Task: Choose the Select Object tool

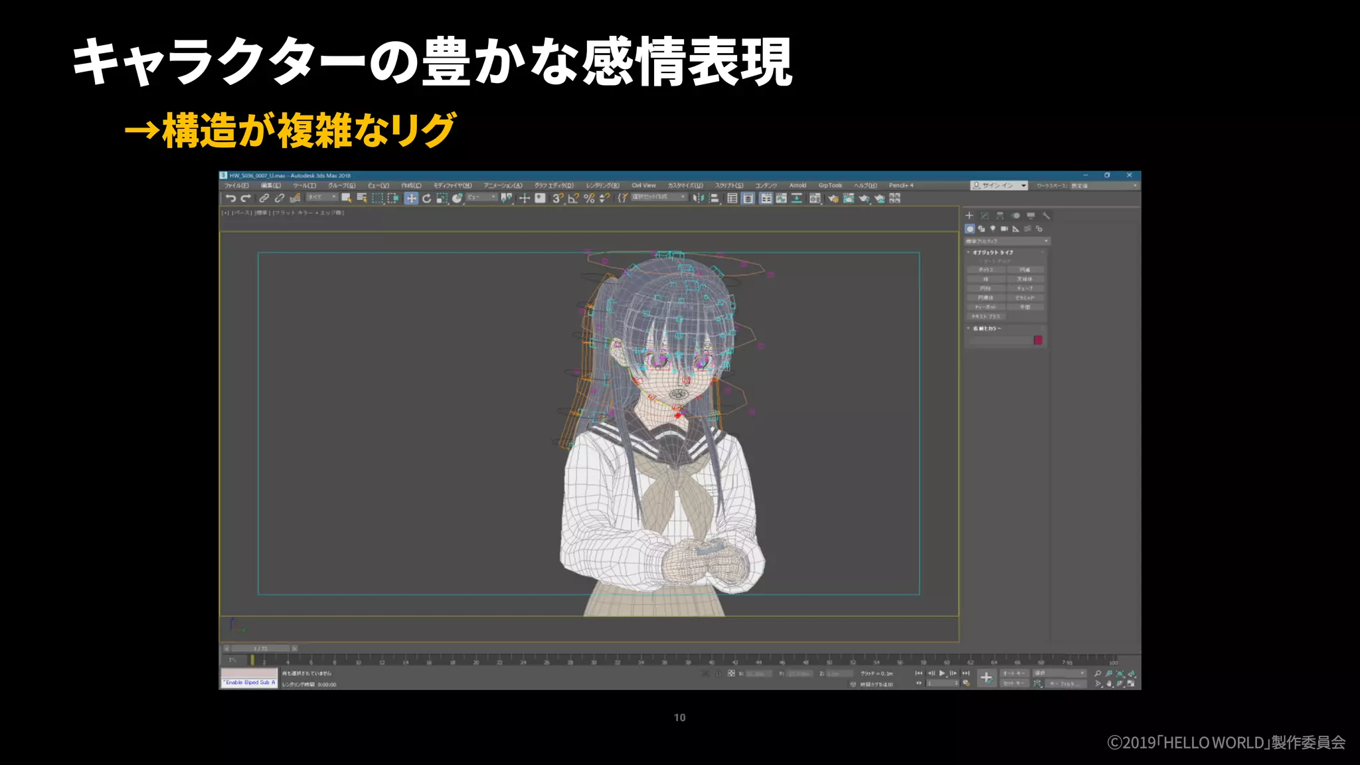Action: point(346,198)
